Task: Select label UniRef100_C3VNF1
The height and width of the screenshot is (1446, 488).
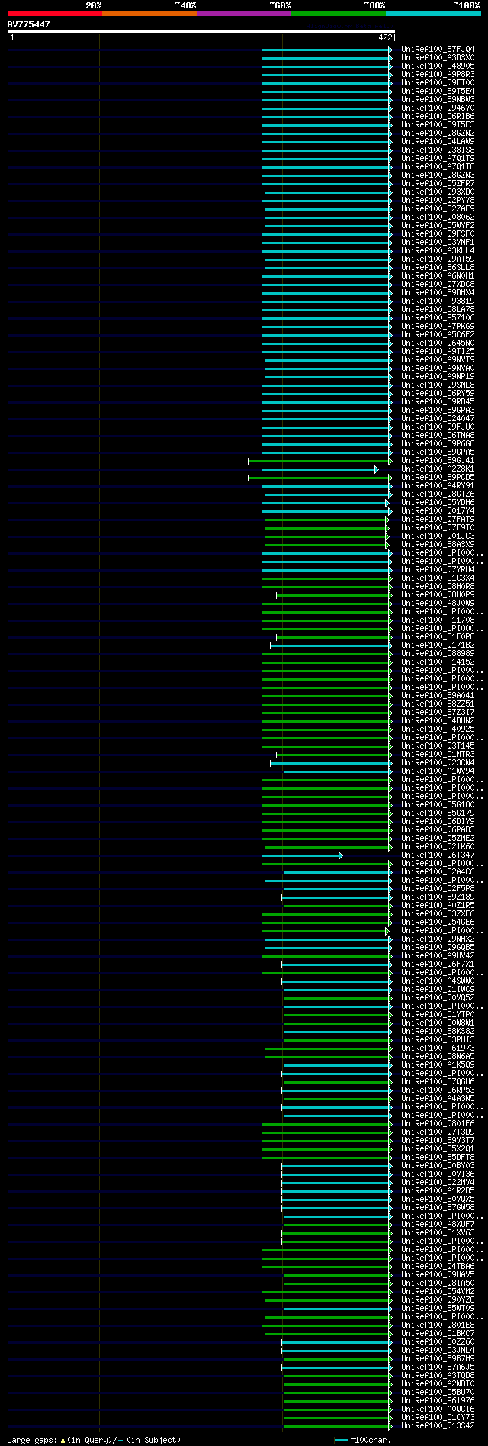Action: [x=438, y=243]
